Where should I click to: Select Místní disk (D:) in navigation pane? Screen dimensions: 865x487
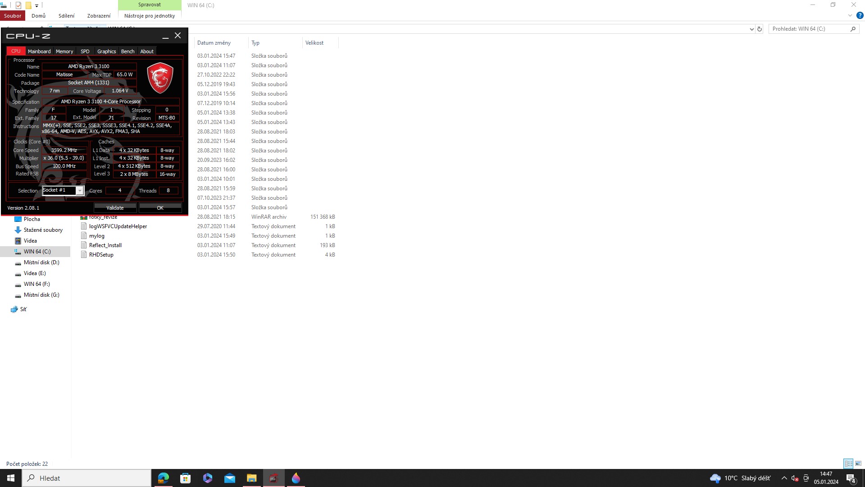pyautogui.click(x=41, y=262)
